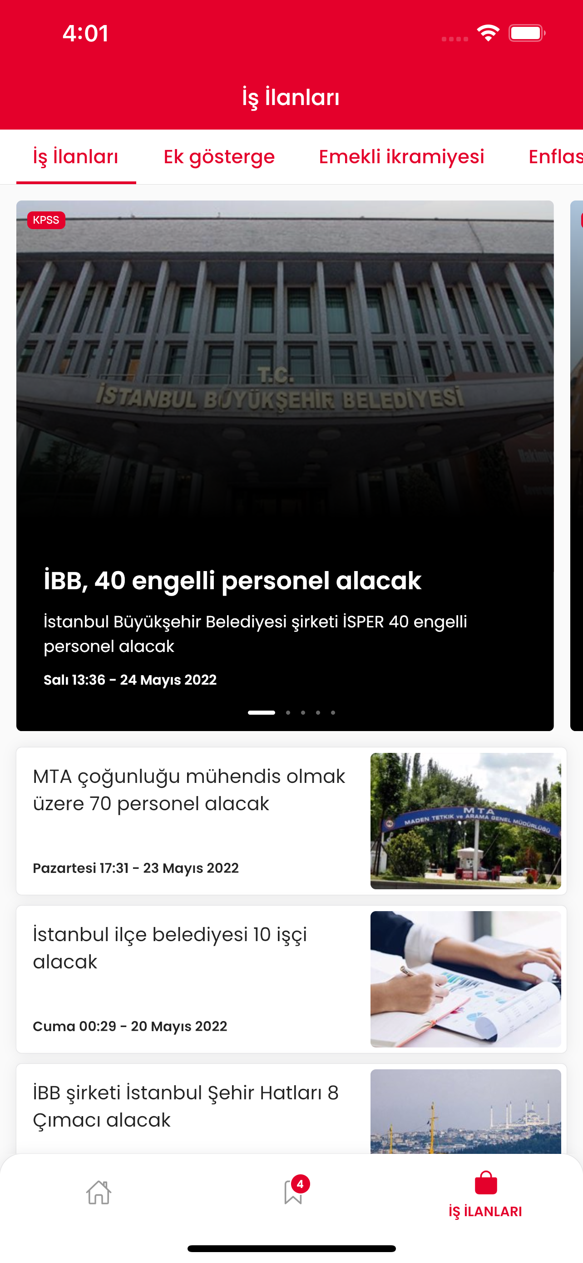Tap the İş İlanları page title
Viewport: 583px width, 1263px height.
[x=291, y=97]
